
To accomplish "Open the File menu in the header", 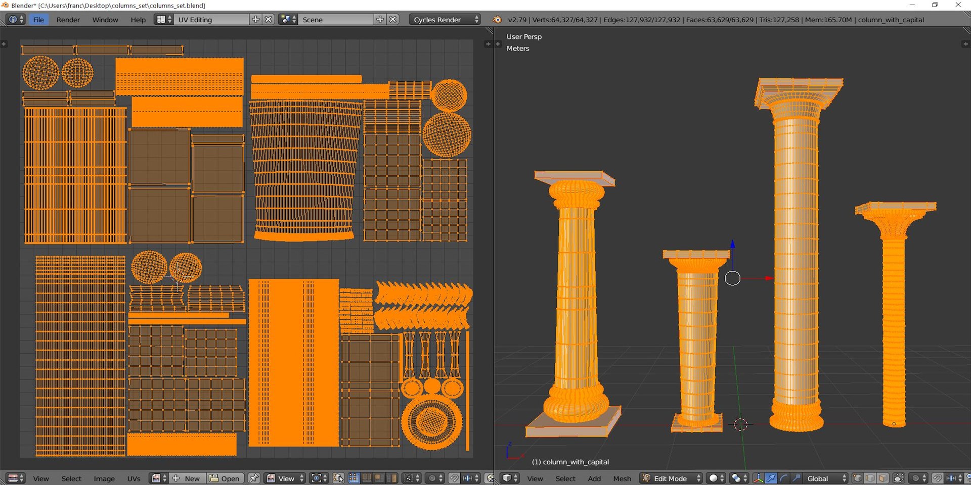I will 38,20.
